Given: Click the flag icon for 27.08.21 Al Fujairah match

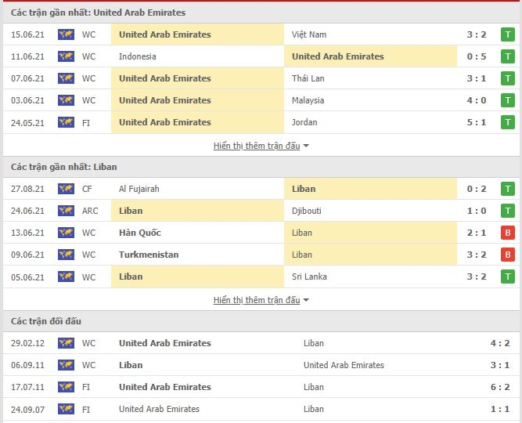Looking at the screenshot, I should pyautogui.click(x=66, y=189).
